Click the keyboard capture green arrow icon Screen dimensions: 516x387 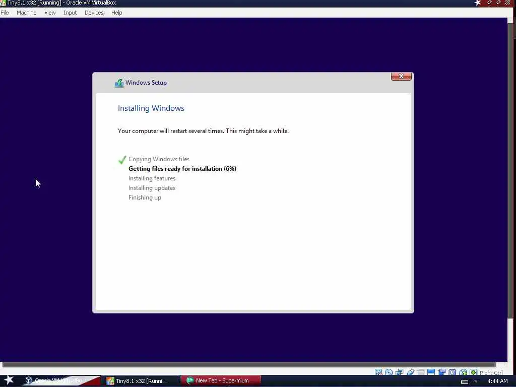coord(473,372)
